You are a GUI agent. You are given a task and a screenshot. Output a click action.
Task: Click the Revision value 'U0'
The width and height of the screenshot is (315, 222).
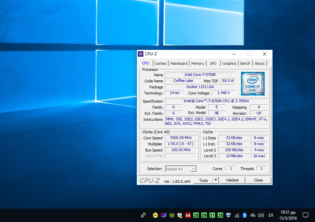click(x=259, y=113)
